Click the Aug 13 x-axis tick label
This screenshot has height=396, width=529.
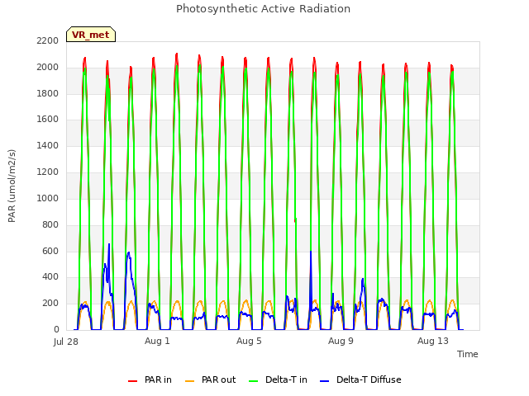point(433,341)
